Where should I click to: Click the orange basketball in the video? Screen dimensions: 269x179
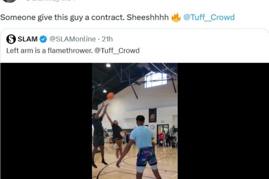(x=110, y=96)
